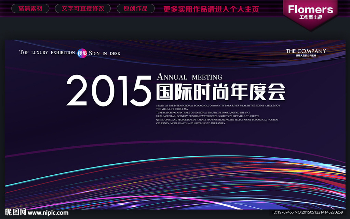This screenshot has width=350, height=219.
Task: Click the 文字可直接修改 pill label
Action: click(83, 9)
